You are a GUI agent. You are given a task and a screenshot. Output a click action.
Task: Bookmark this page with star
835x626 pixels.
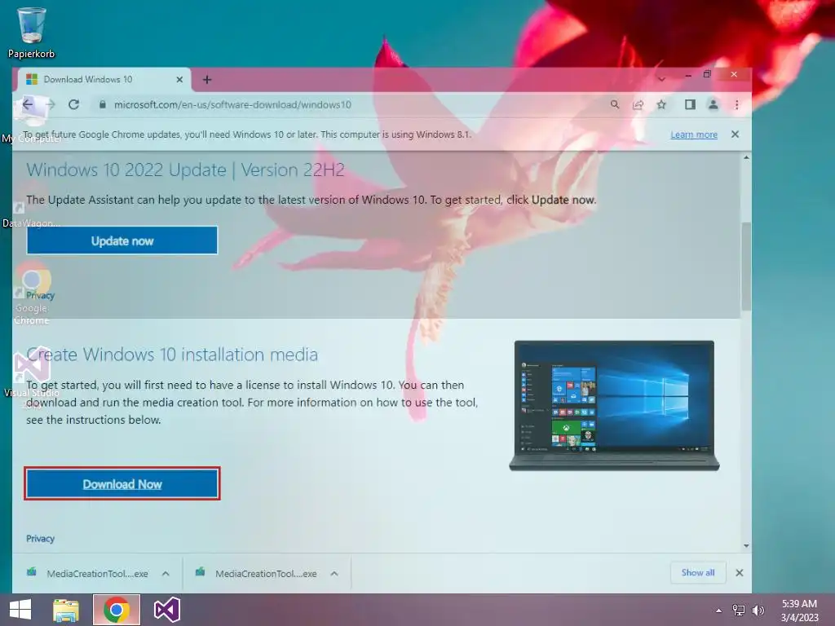tap(661, 104)
